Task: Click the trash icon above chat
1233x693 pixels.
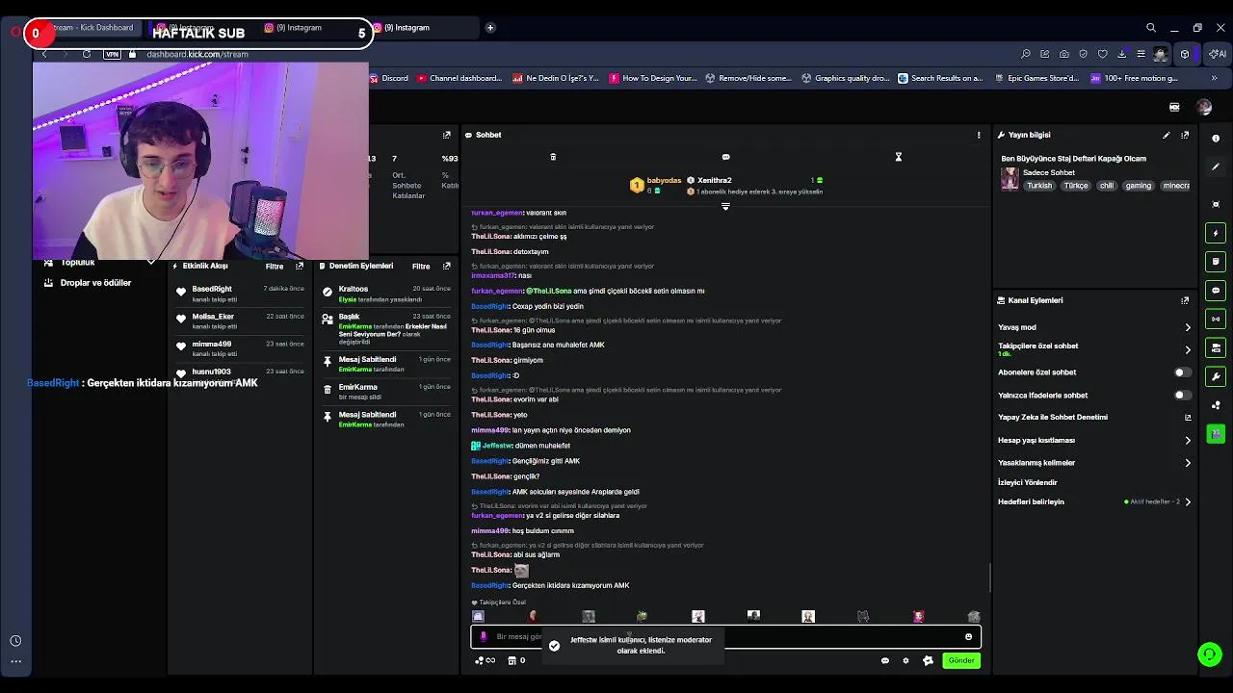Action: (553, 157)
